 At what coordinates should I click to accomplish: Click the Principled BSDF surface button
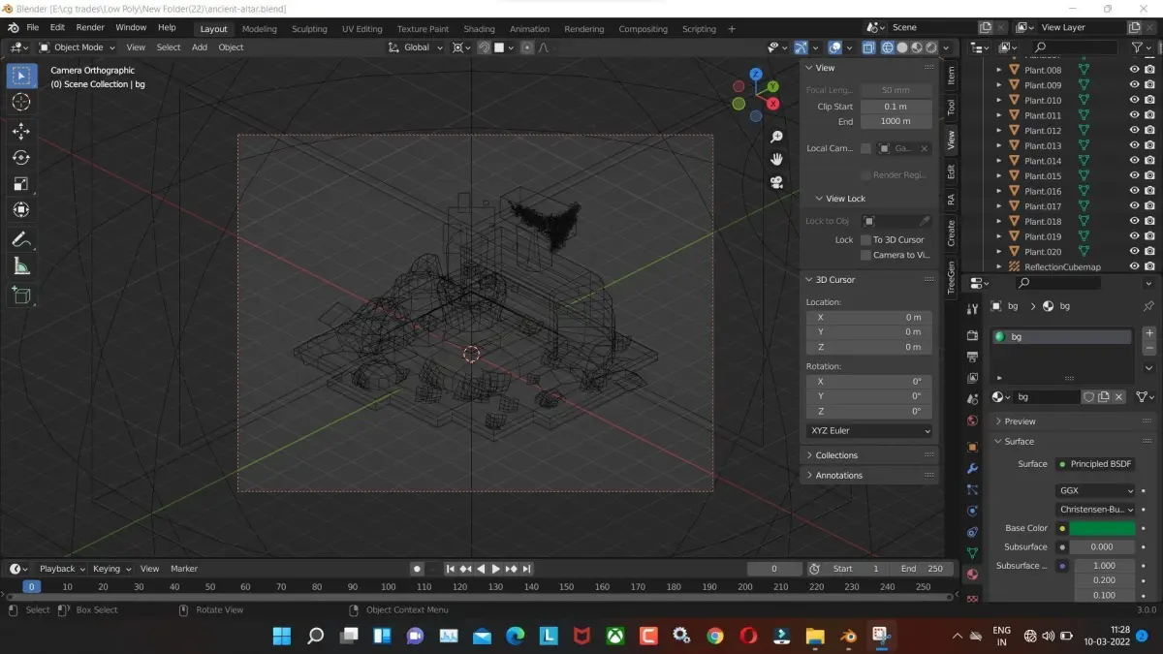click(1095, 464)
